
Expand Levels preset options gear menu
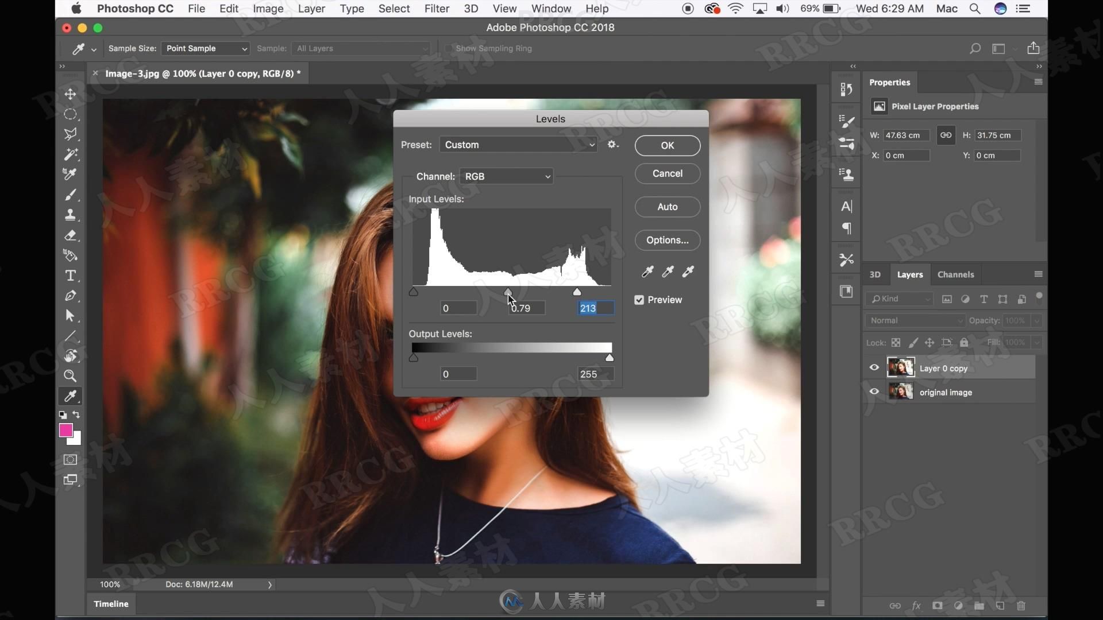[x=612, y=145]
